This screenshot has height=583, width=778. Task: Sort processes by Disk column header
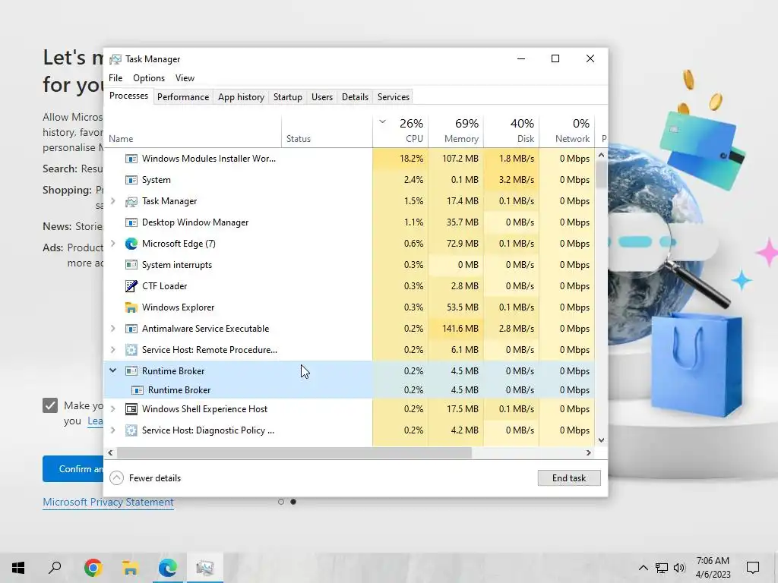[511, 131]
